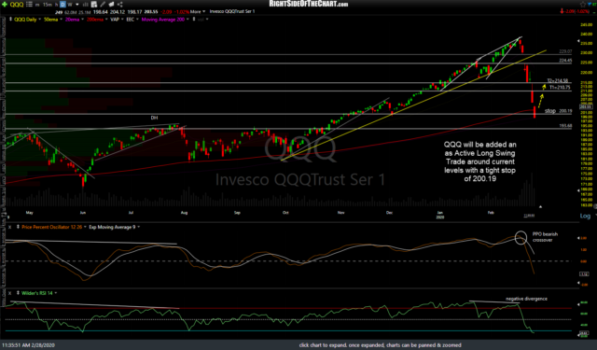
Task: Click reorder arrows icon beside Price Percent Oscillator
Action: point(18,227)
